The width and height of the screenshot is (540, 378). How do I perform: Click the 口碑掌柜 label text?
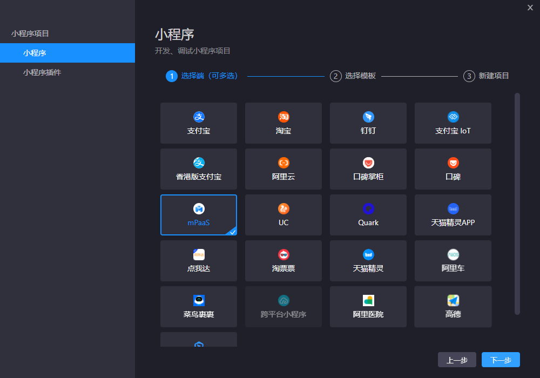368,177
